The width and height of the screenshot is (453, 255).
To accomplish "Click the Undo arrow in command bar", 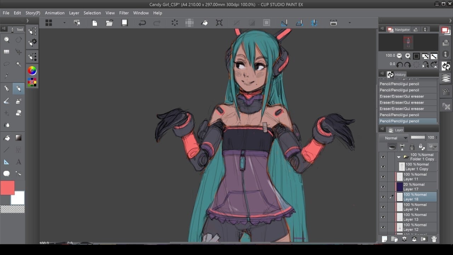I will (x=142, y=23).
